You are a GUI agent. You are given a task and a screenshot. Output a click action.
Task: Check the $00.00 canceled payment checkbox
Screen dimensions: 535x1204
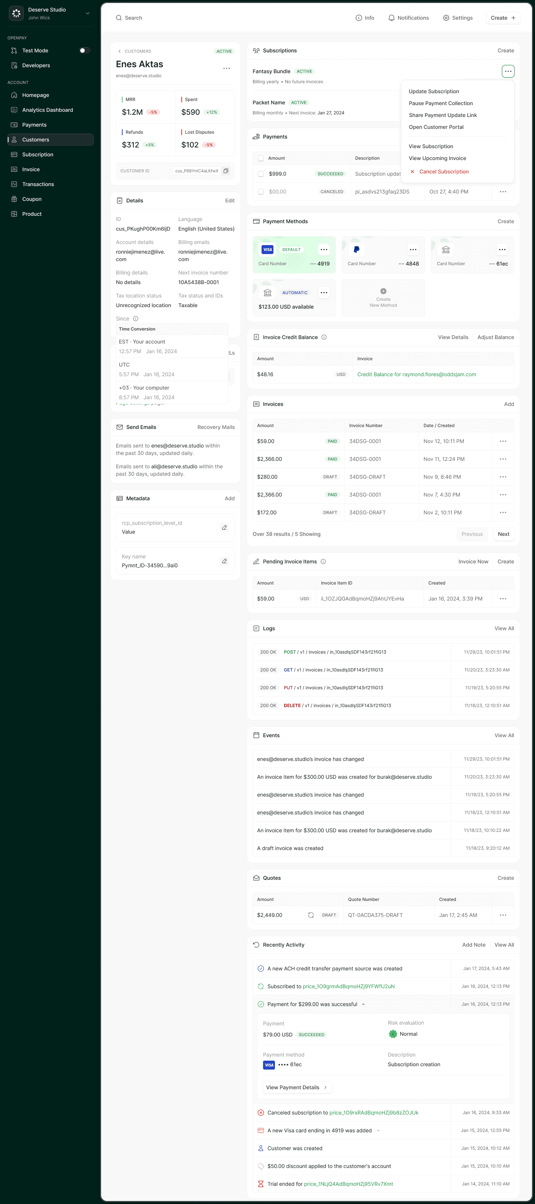point(261,192)
